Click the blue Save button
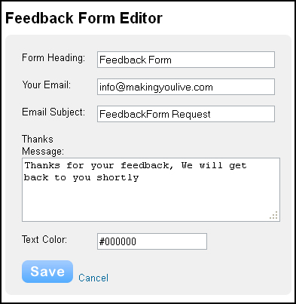Screen dimensions: 296x304 coord(47,272)
